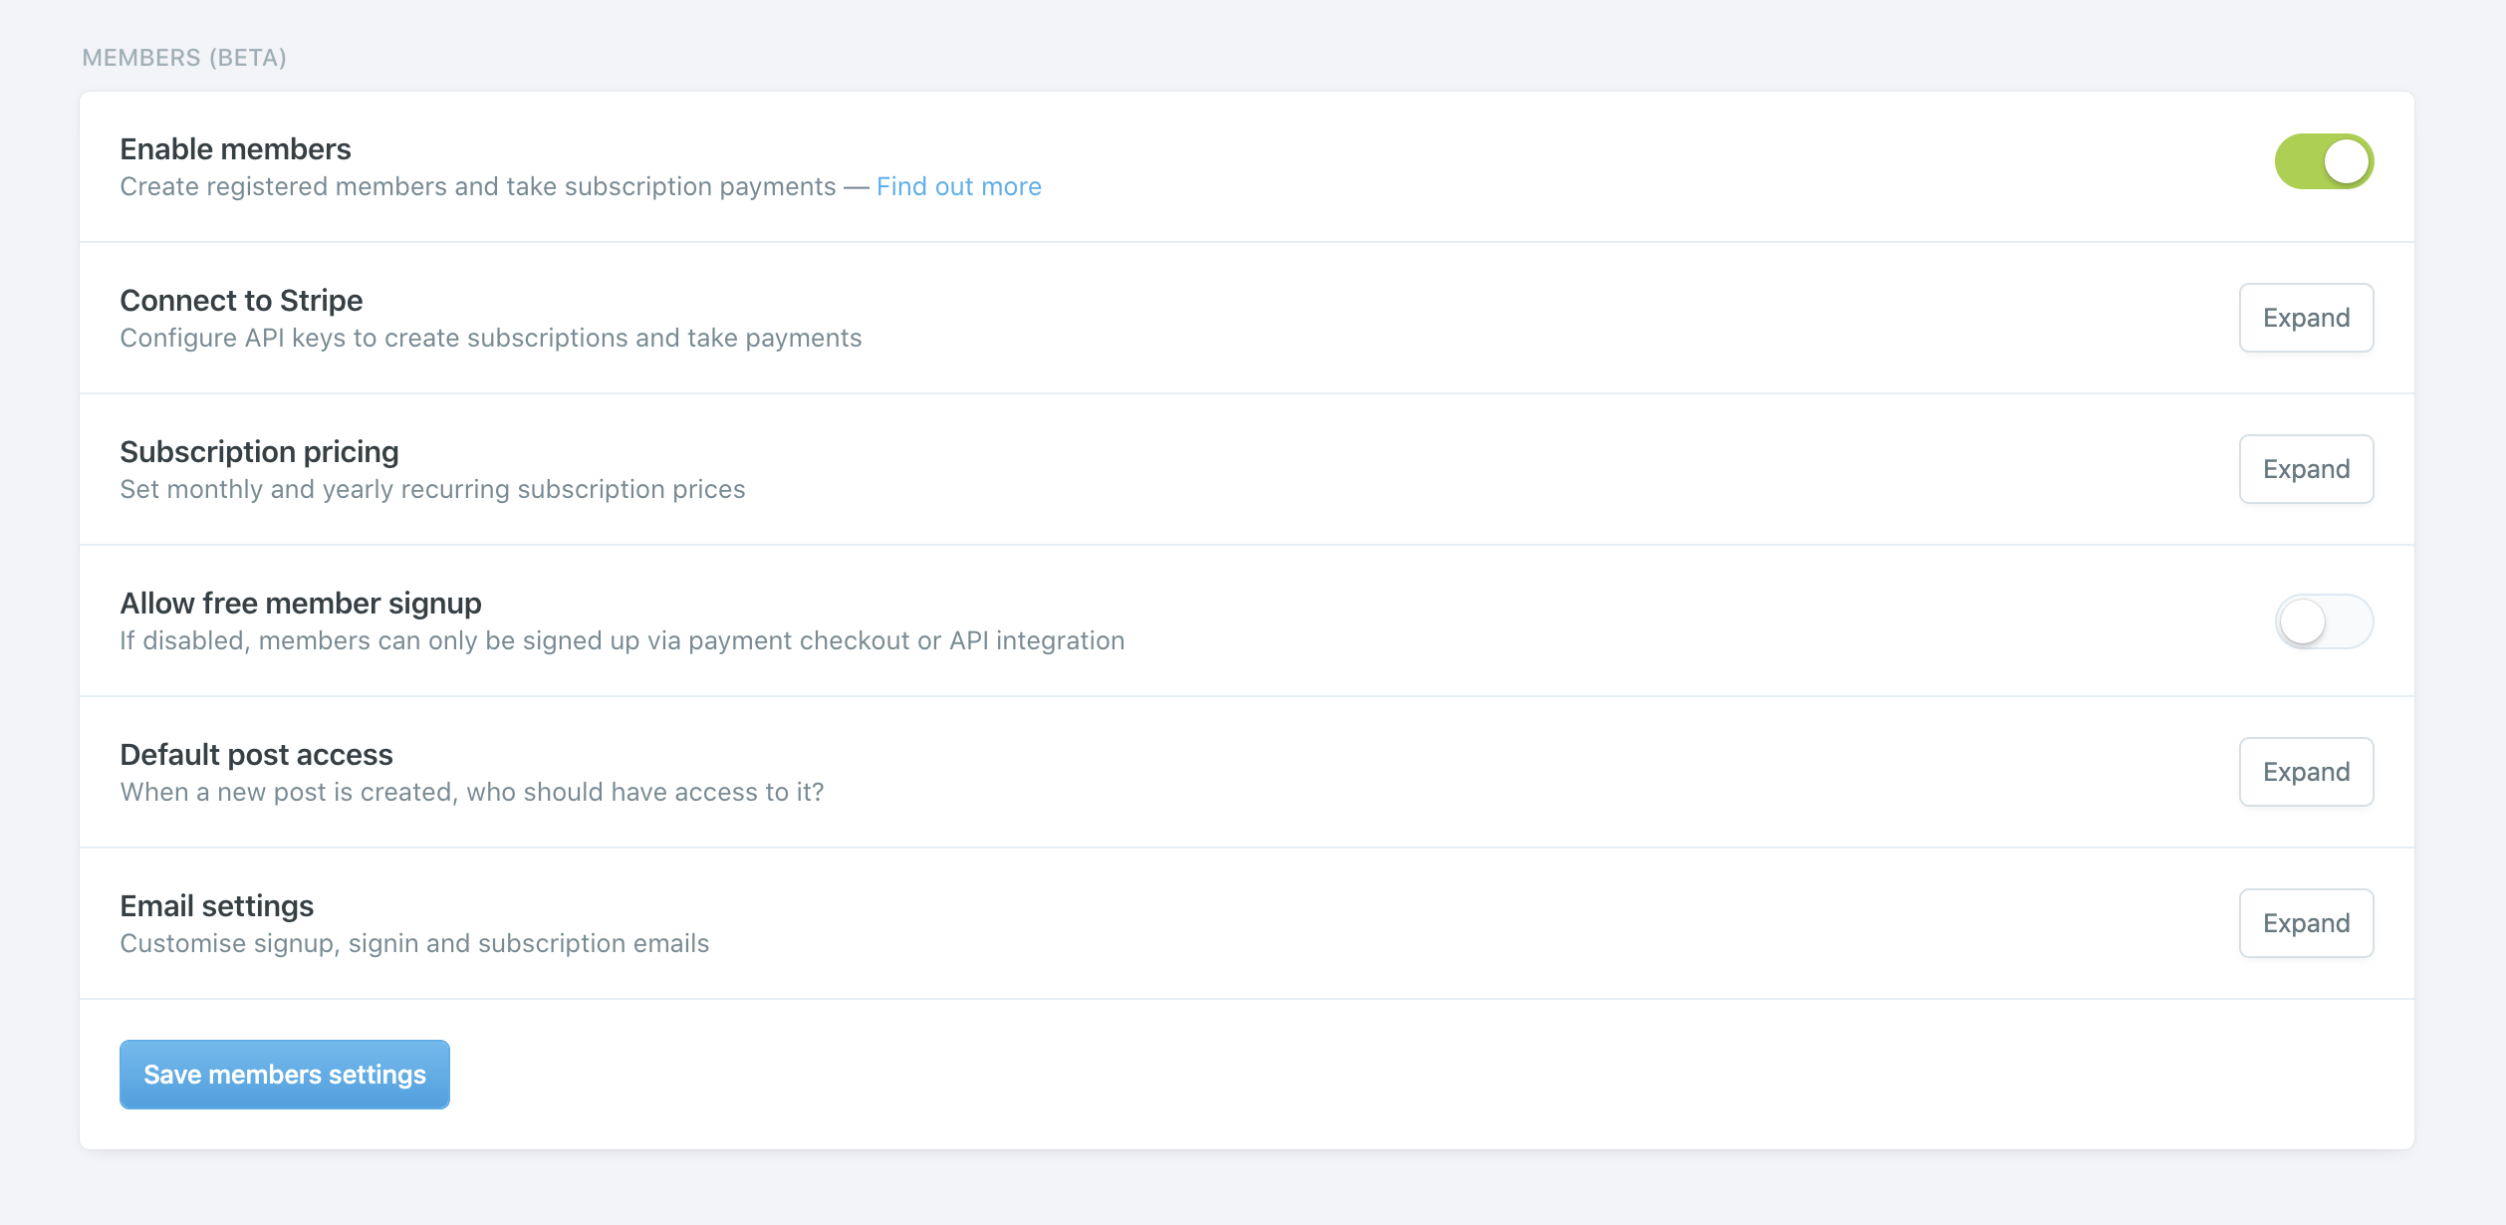Click the MEMBERS (BETA) section label
Image resolution: width=2506 pixels, height=1225 pixels.
(x=184, y=58)
